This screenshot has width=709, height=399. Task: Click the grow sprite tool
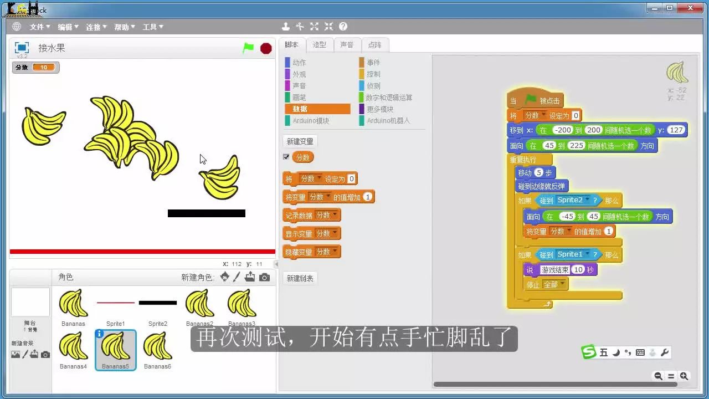[314, 27]
